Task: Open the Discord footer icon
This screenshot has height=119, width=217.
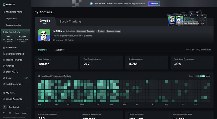Action: coord(10,113)
